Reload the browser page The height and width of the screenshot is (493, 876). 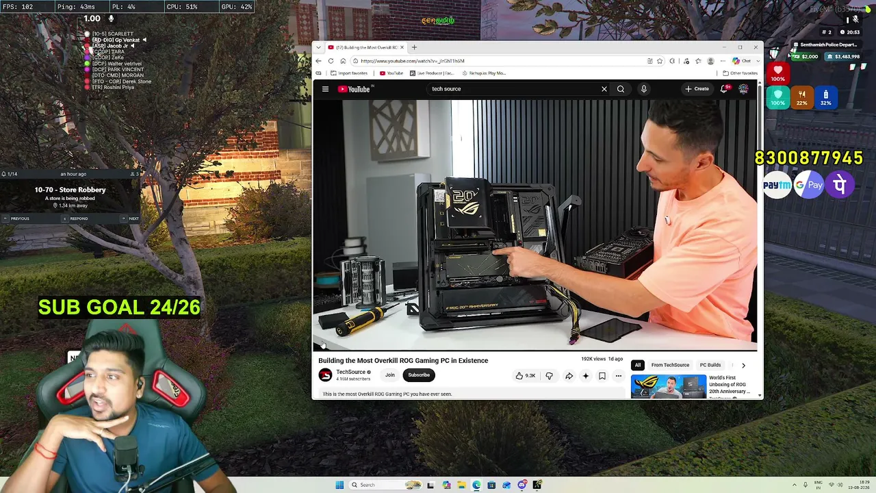331,61
